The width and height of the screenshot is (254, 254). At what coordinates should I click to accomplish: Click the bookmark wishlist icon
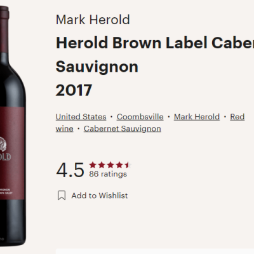(x=62, y=196)
